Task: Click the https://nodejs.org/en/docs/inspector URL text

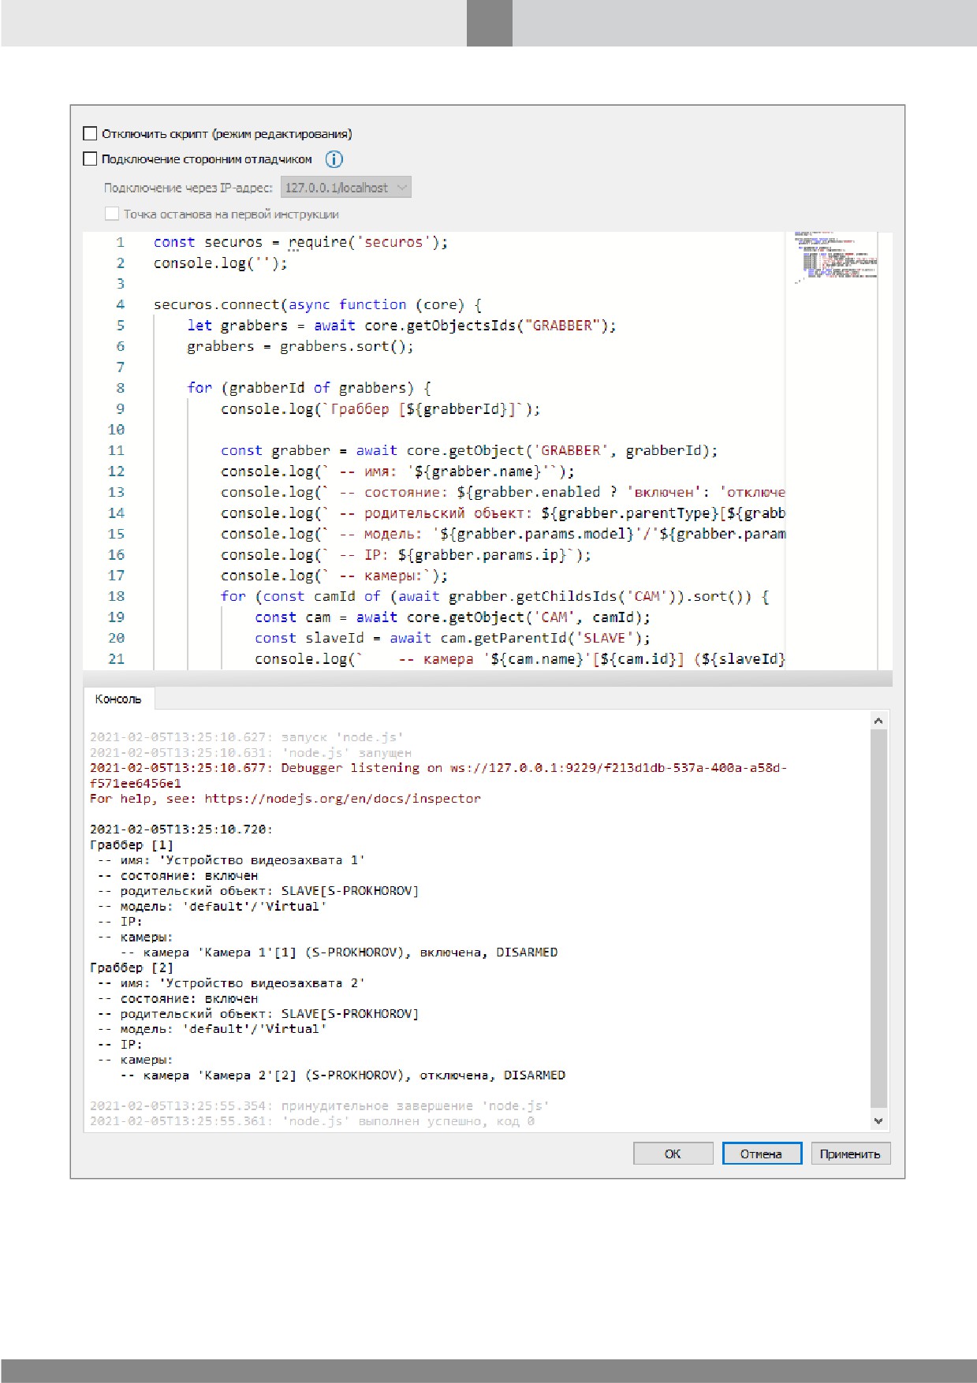Action: [x=342, y=799]
